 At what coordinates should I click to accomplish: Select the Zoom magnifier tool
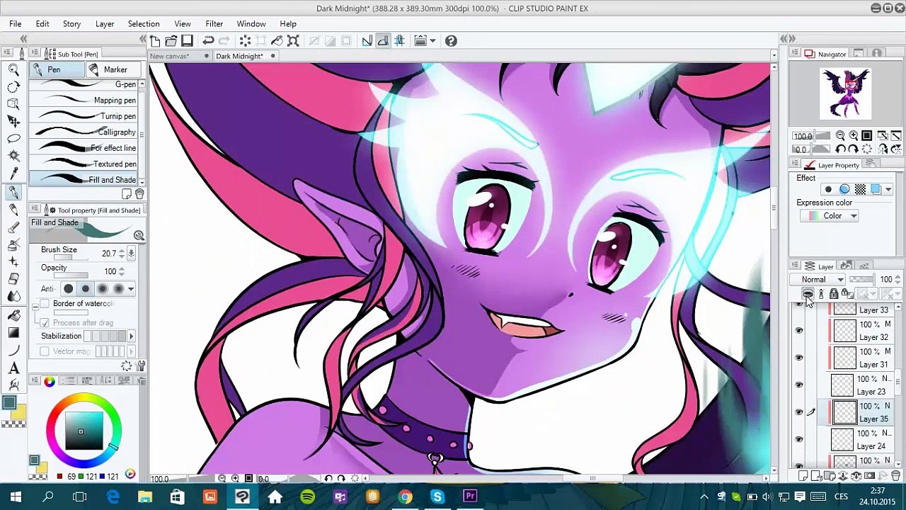(x=13, y=69)
